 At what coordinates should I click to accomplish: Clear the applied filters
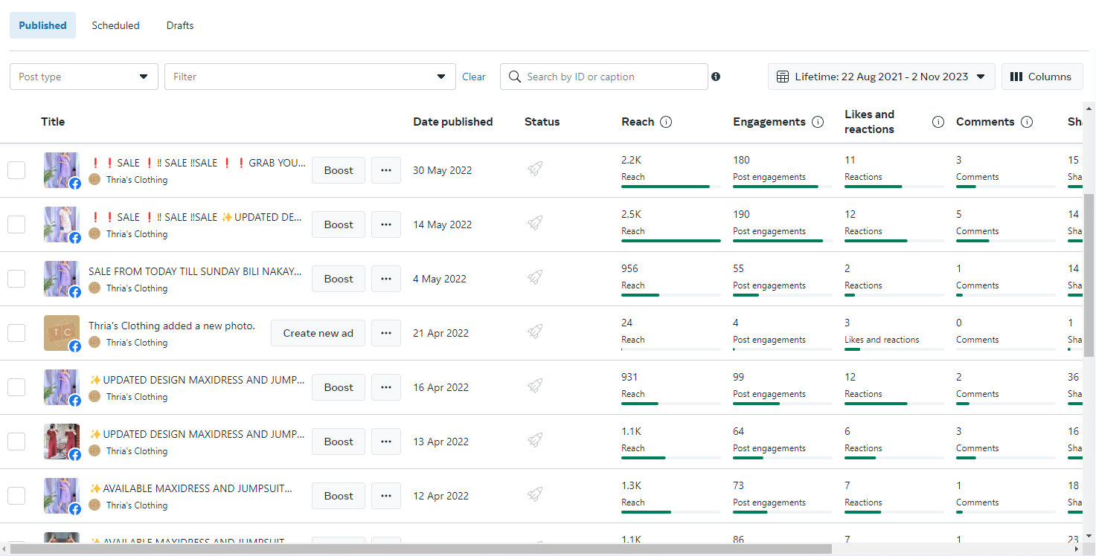(x=474, y=77)
